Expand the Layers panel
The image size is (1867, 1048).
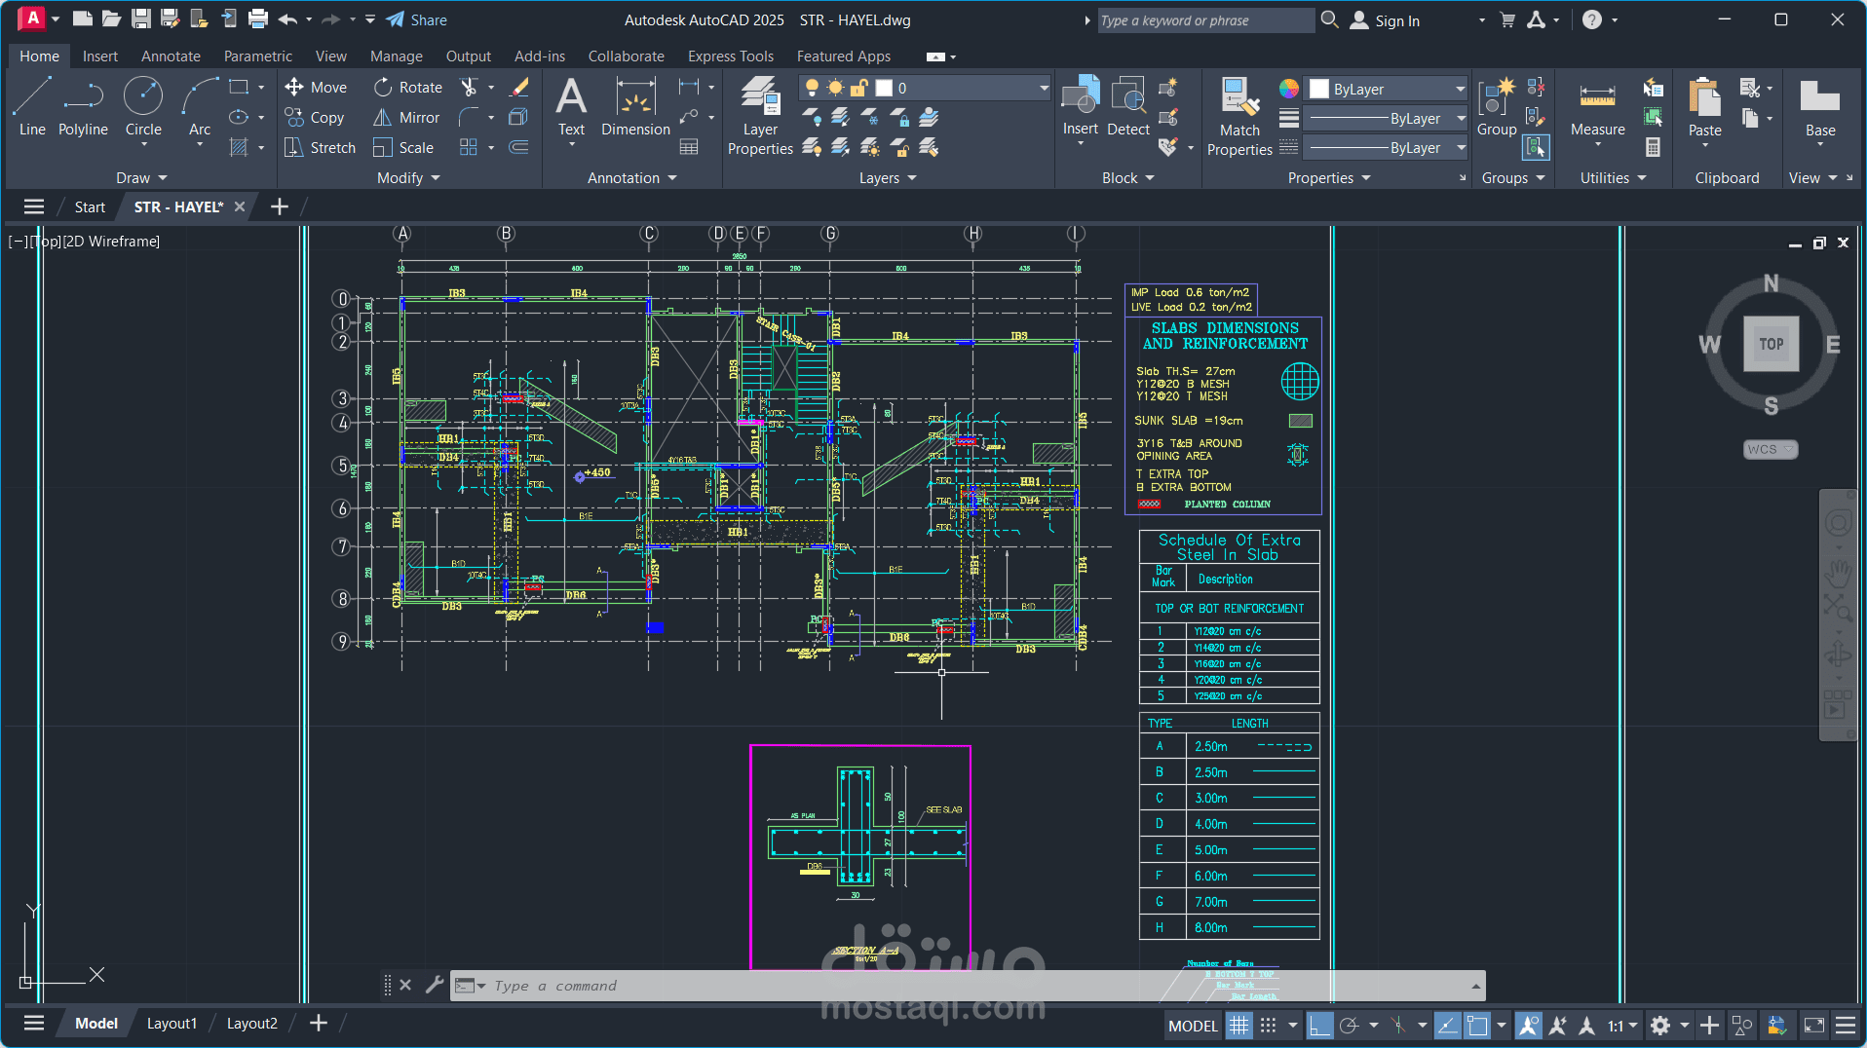888,178
